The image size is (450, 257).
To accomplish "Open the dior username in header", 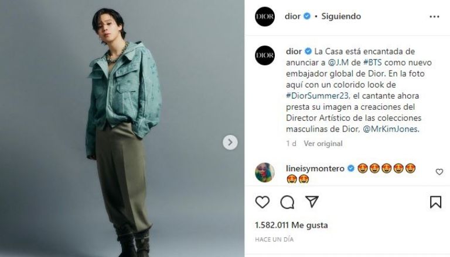I will tap(292, 16).
